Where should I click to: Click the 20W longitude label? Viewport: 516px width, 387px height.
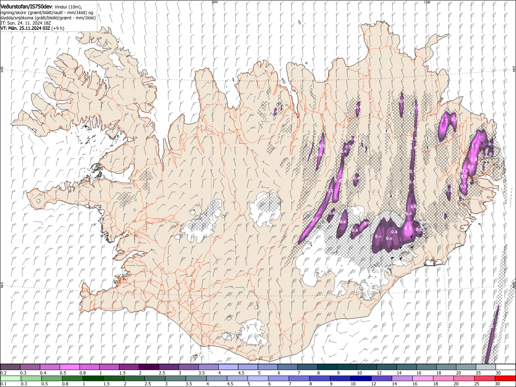click(214, 2)
